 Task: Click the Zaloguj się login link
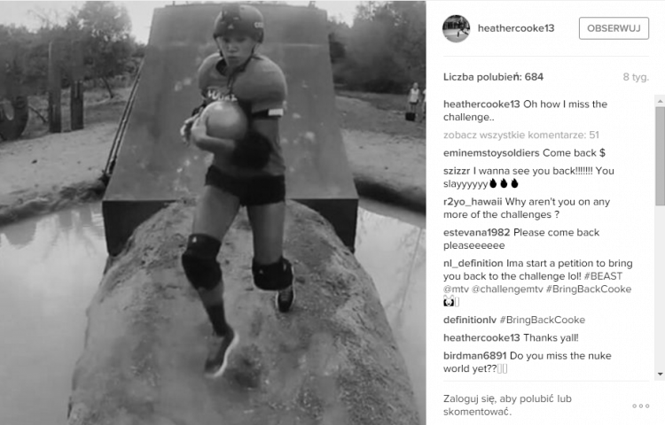[x=469, y=398]
